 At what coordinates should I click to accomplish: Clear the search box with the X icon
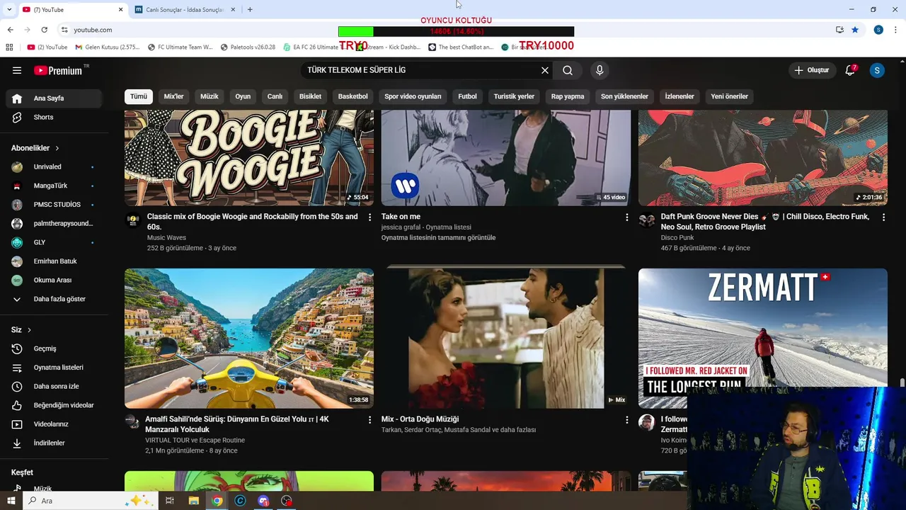click(545, 70)
